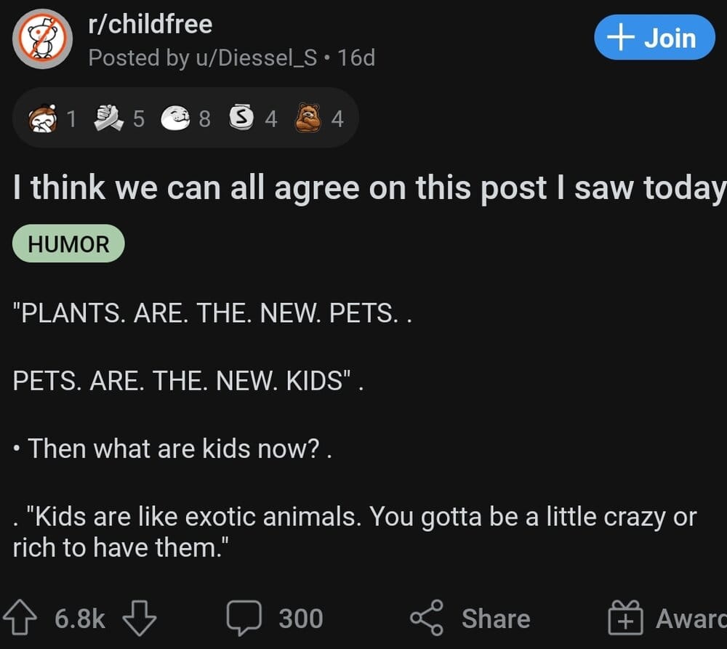Click the 300 comment count

coord(300,618)
